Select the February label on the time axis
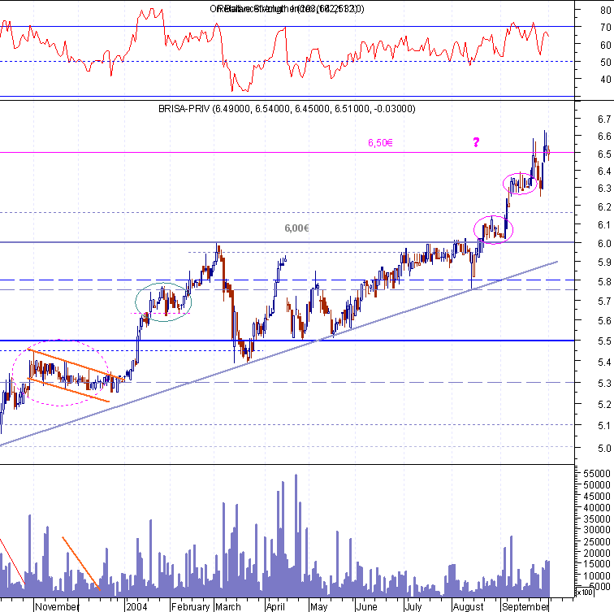 click(191, 606)
